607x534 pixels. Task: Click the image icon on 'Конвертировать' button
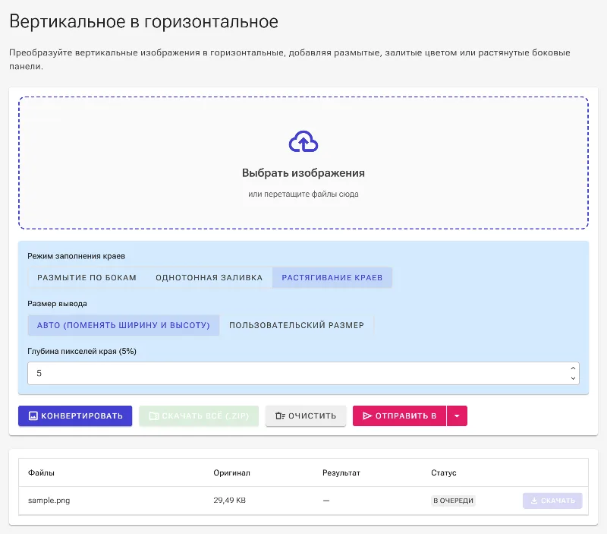point(33,416)
